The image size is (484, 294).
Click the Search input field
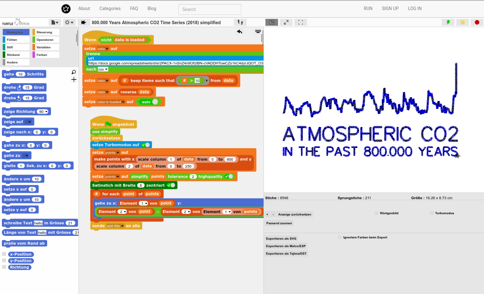[x=209, y=9]
